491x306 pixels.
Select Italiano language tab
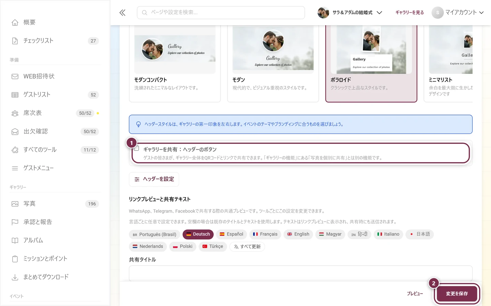tap(388, 234)
